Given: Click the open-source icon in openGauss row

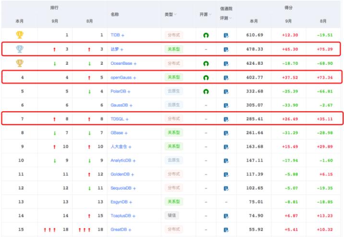Looking at the screenshot, I should 206,78.
